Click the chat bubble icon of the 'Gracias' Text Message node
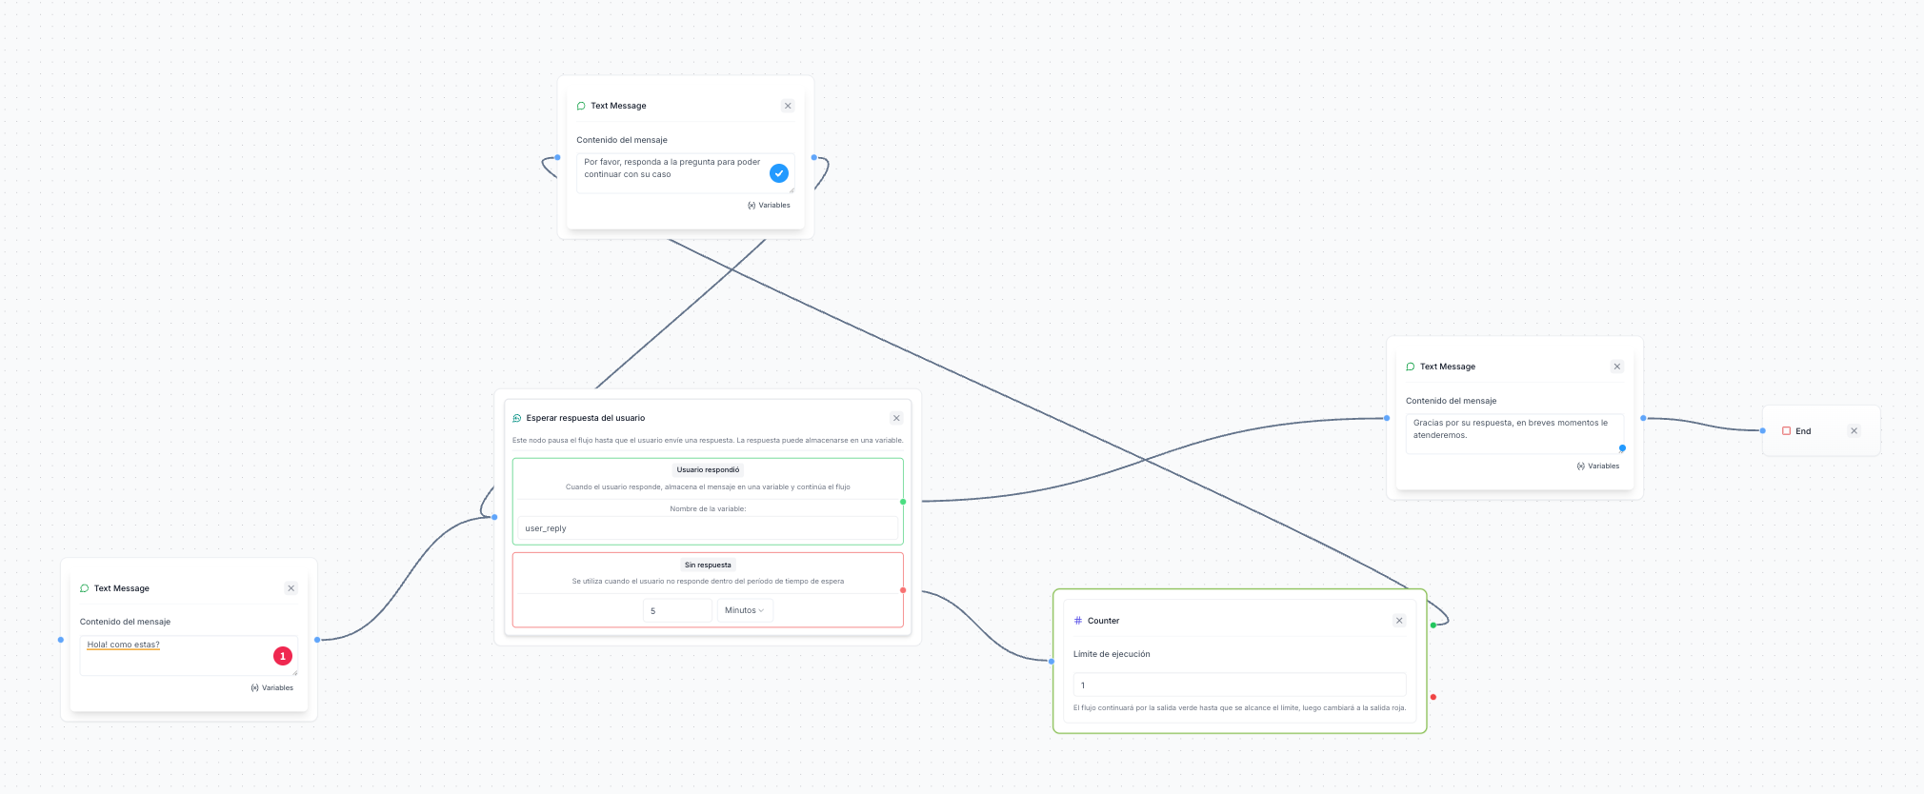Image resolution: width=1924 pixels, height=794 pixels. click(x=1411, y=367)
